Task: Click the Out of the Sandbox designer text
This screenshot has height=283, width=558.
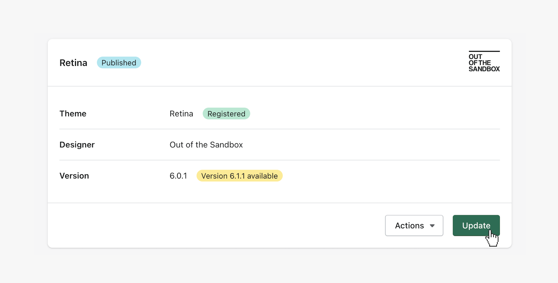Action: (206, 145)
